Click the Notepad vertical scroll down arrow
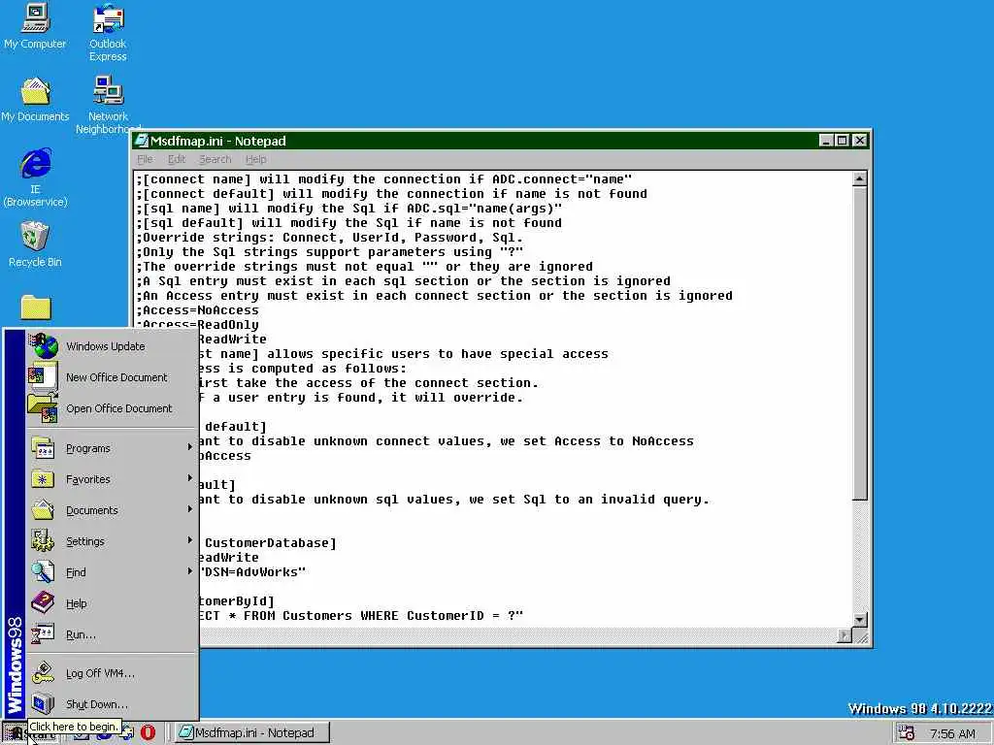This screenshot has width=994, height=745. [860, 620]
